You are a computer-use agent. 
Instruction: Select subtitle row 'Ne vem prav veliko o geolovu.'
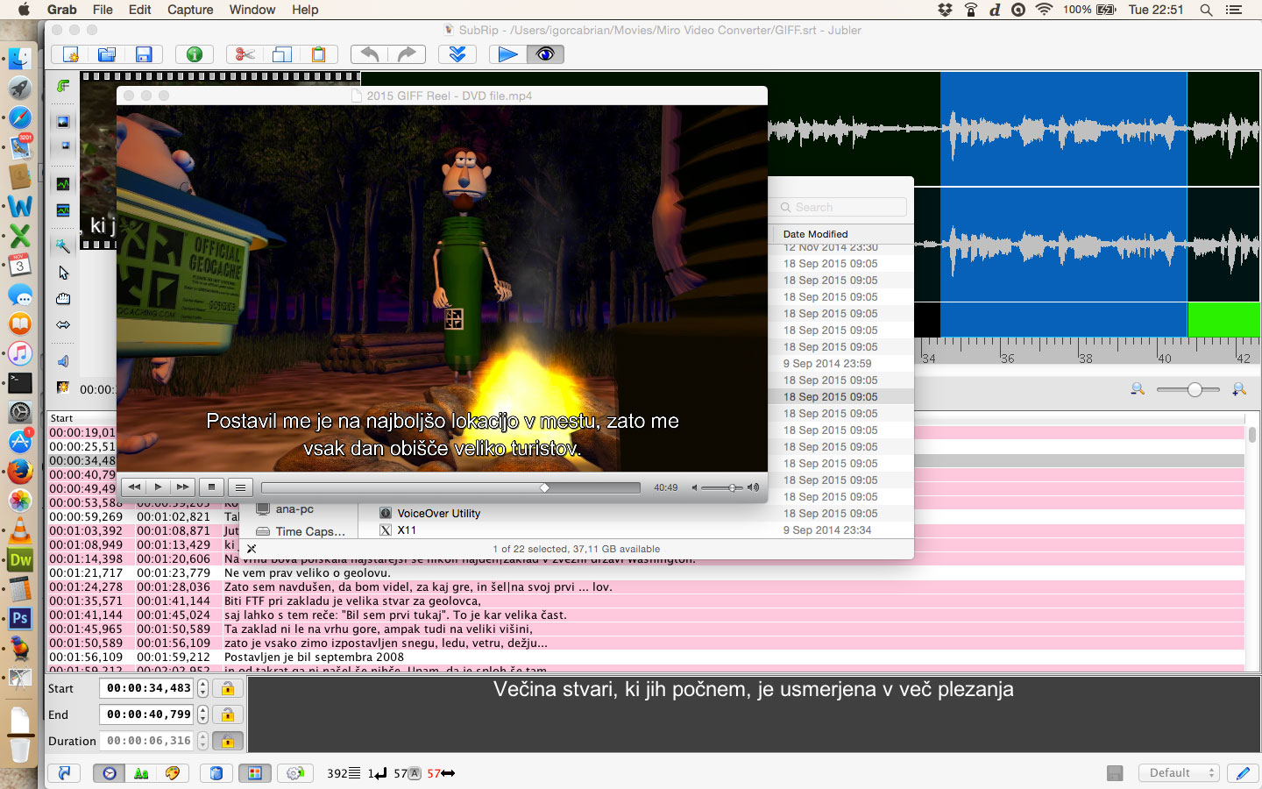646,572
